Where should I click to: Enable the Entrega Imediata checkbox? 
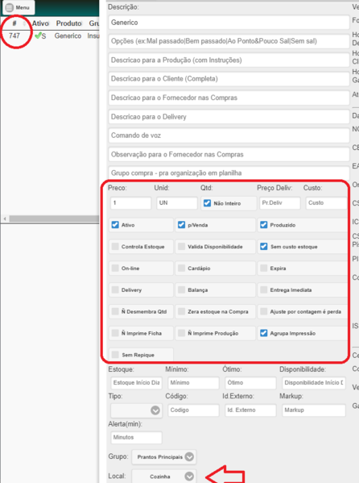pos(264,289)
